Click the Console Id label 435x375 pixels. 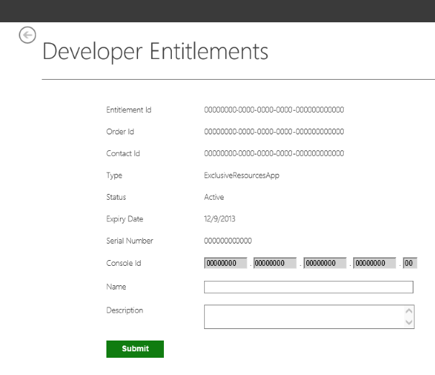pos(124,263)
